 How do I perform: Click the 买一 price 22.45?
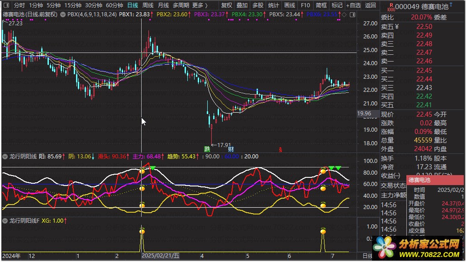(x=424, y=71)
